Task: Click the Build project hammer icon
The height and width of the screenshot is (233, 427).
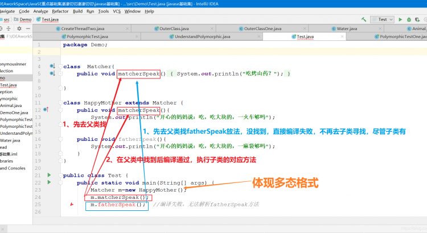Action: click(x=363, y=19)
